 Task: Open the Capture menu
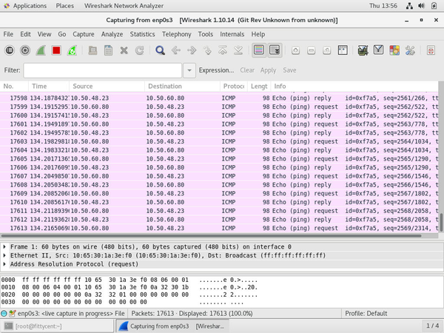tap(83, 34)
